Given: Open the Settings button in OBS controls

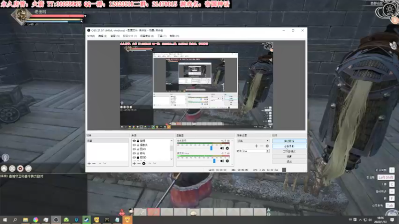Looking at the screenshot, I should point(289,156).
